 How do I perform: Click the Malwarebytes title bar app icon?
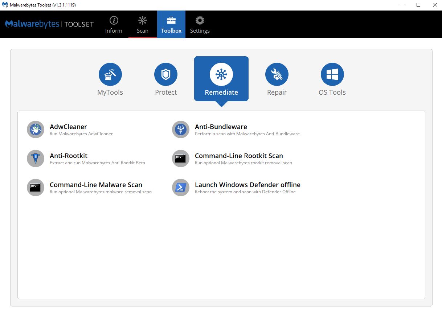[x=5, y=5]
